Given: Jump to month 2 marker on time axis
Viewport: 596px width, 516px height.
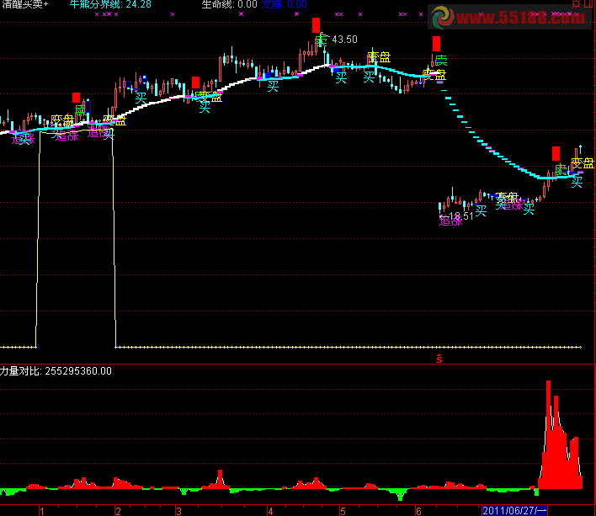Looking at the screenshot, I should (118, 512).
